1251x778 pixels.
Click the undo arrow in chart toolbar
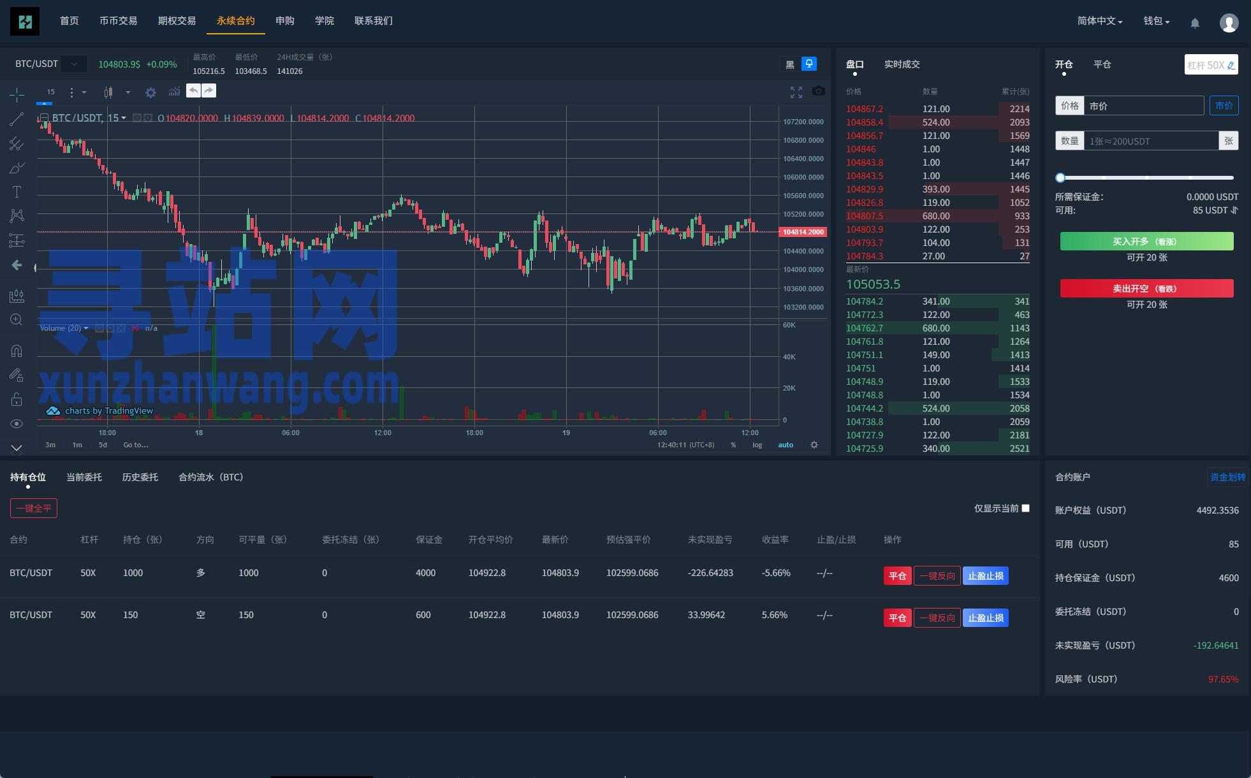[193, 90]
